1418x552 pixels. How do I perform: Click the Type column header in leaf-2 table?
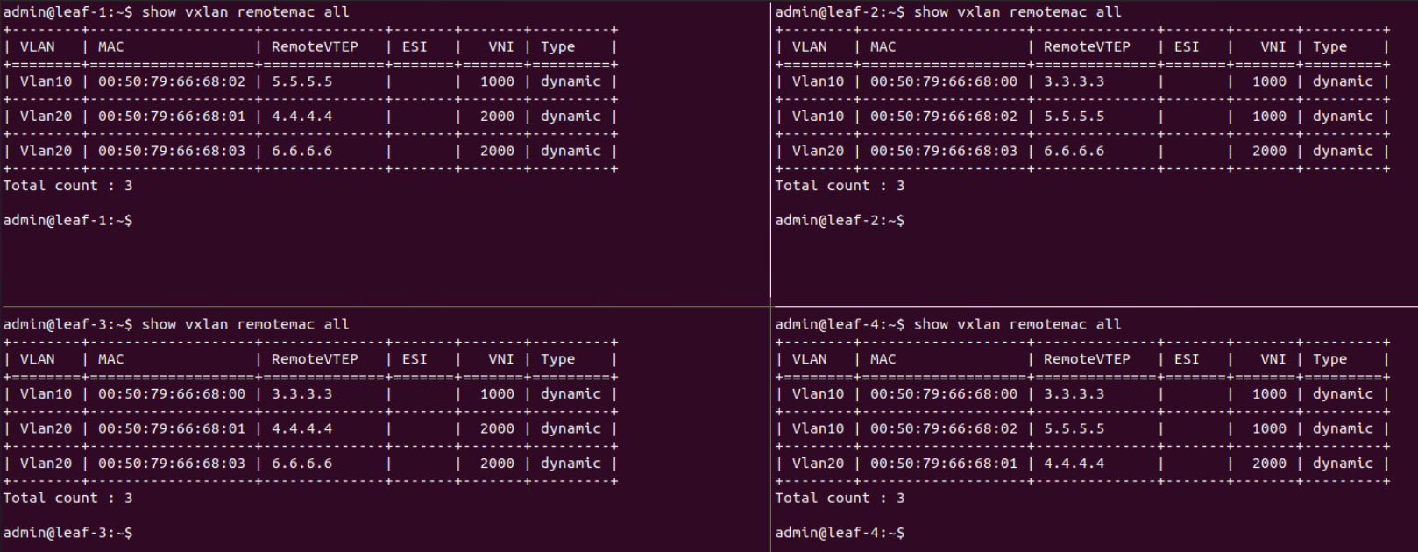1329,47
